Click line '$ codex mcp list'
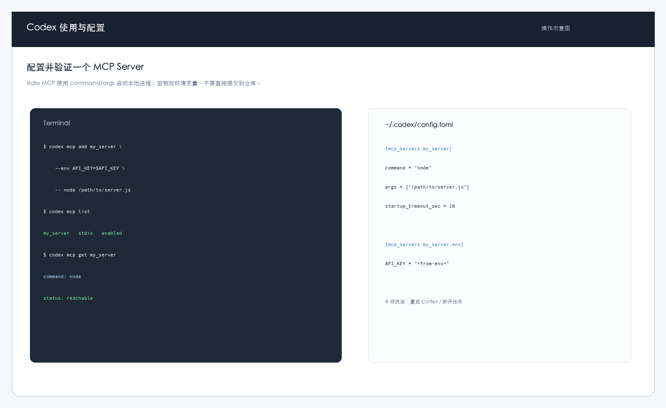Screen dimensions: 666x408 click(x=67, y=211)
